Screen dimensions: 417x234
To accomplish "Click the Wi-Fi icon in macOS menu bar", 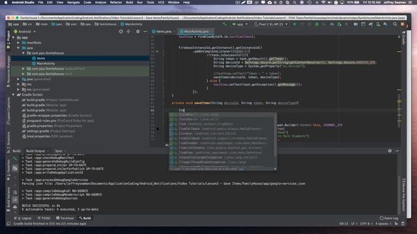I will pos(323,3).
